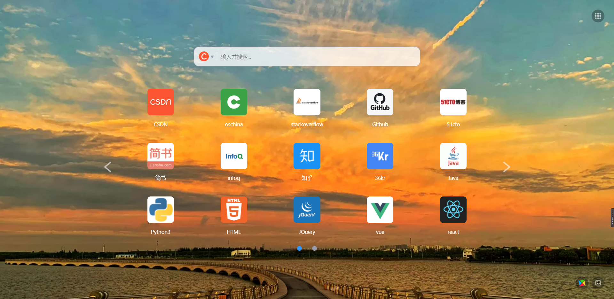Image resolution: width=614 pixels, height=299 pixels.
Task: Open the jQuery shortcut icon
Action: point(307,210)
